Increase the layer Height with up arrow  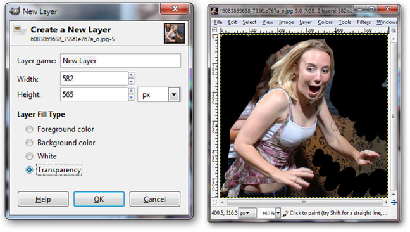click(x=131, y=91)
